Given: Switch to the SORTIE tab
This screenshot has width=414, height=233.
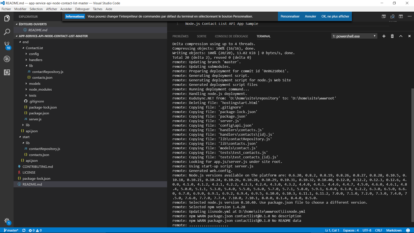Looking at the screenshot, I should click(x=202, y=36).
